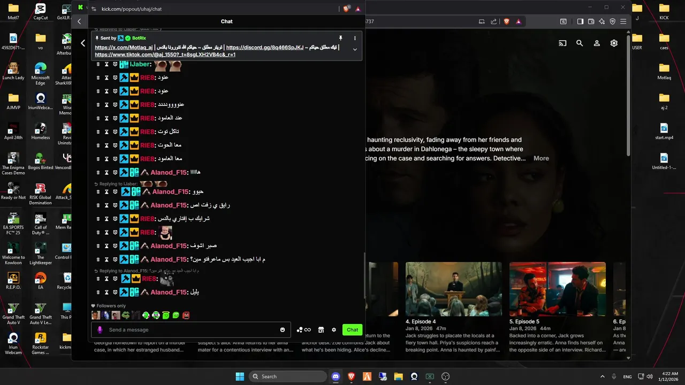
Task: Open settings gear on streaming page
Action: [614, 43]
